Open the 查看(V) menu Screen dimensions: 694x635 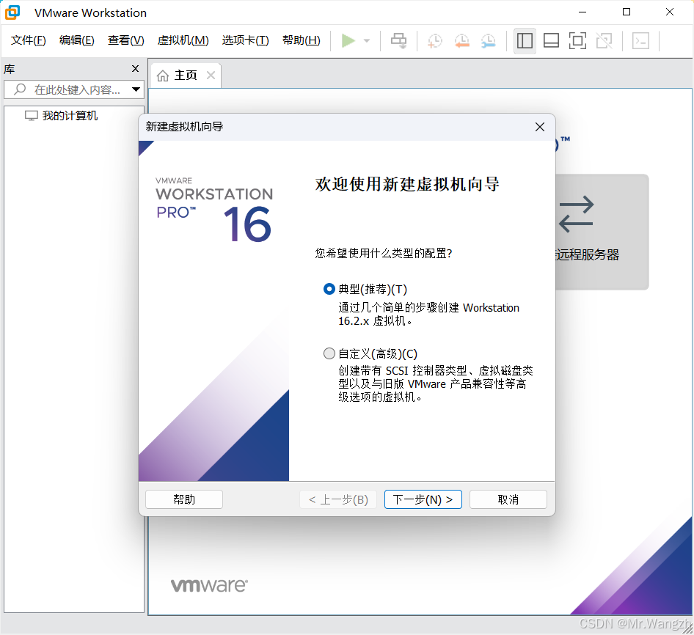click(x=125, y=40)
